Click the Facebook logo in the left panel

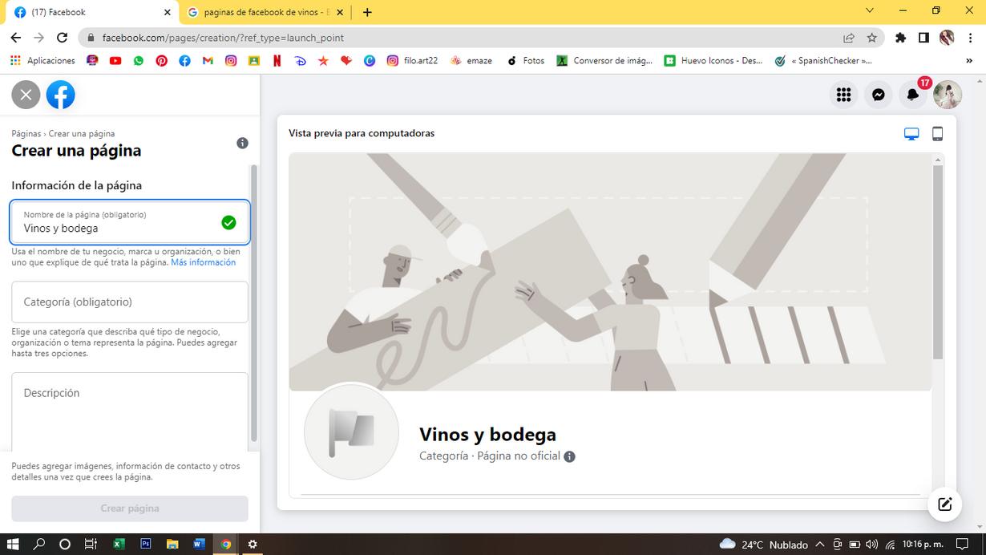[60, 95]
